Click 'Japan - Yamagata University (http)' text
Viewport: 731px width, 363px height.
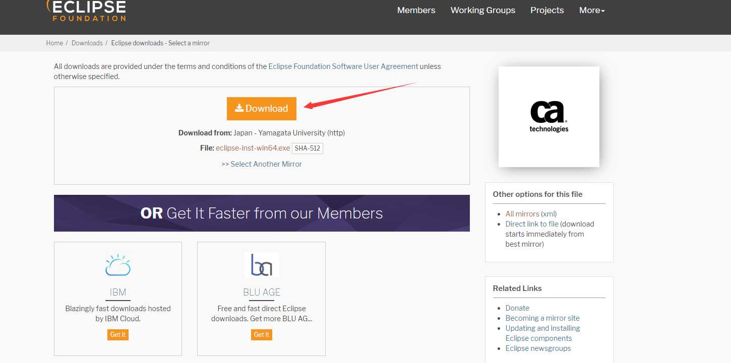(289, 133)
